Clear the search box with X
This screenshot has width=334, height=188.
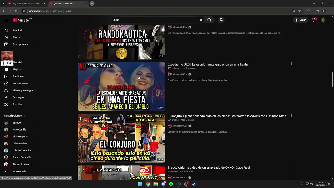click(201, 20)
